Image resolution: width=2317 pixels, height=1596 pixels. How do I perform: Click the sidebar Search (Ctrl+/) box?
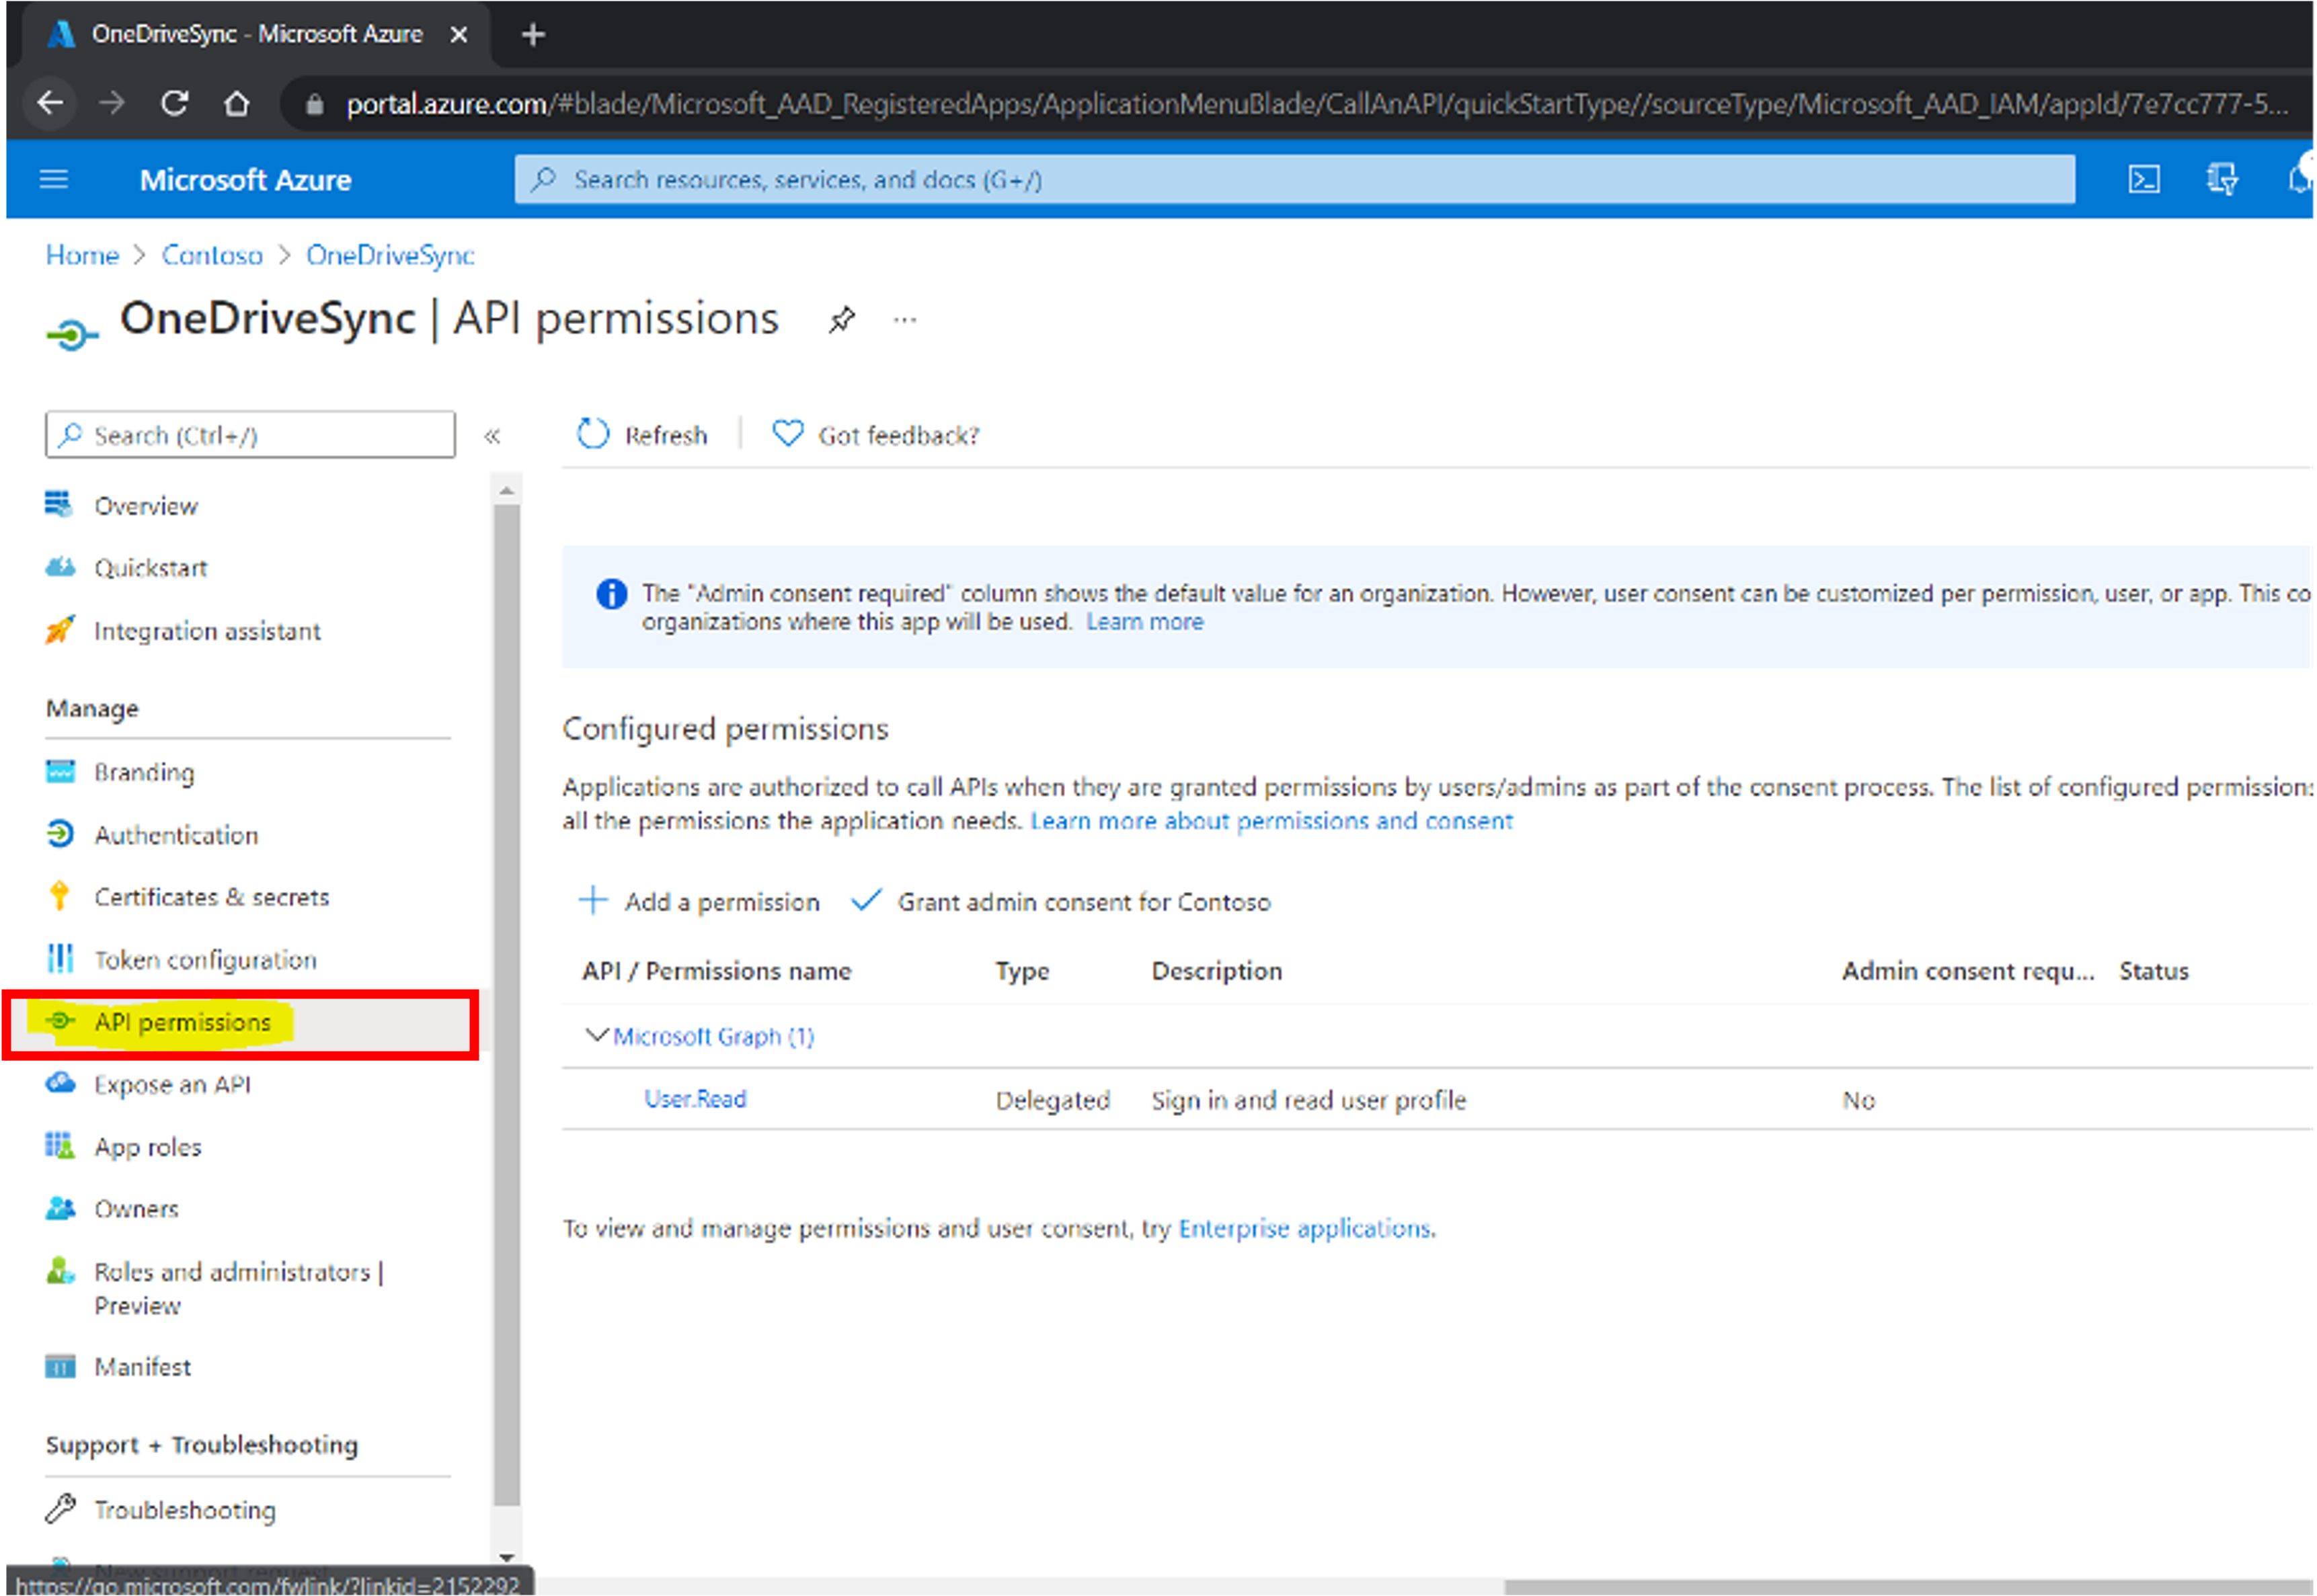250,435
